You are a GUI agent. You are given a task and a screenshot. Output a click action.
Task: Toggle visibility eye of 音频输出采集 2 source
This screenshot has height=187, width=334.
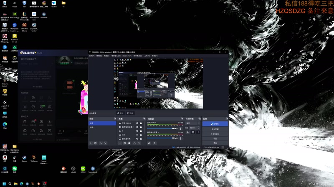point(137,127)
